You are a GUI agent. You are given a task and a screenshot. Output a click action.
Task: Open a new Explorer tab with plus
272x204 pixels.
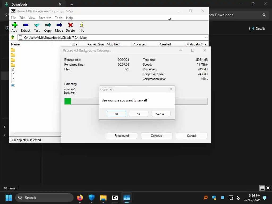point(72,4)
